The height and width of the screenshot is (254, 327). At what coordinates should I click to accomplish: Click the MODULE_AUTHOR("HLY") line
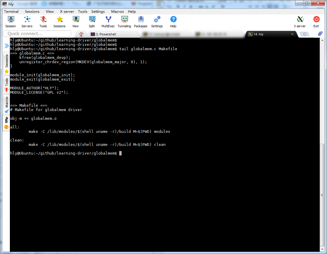35,88
